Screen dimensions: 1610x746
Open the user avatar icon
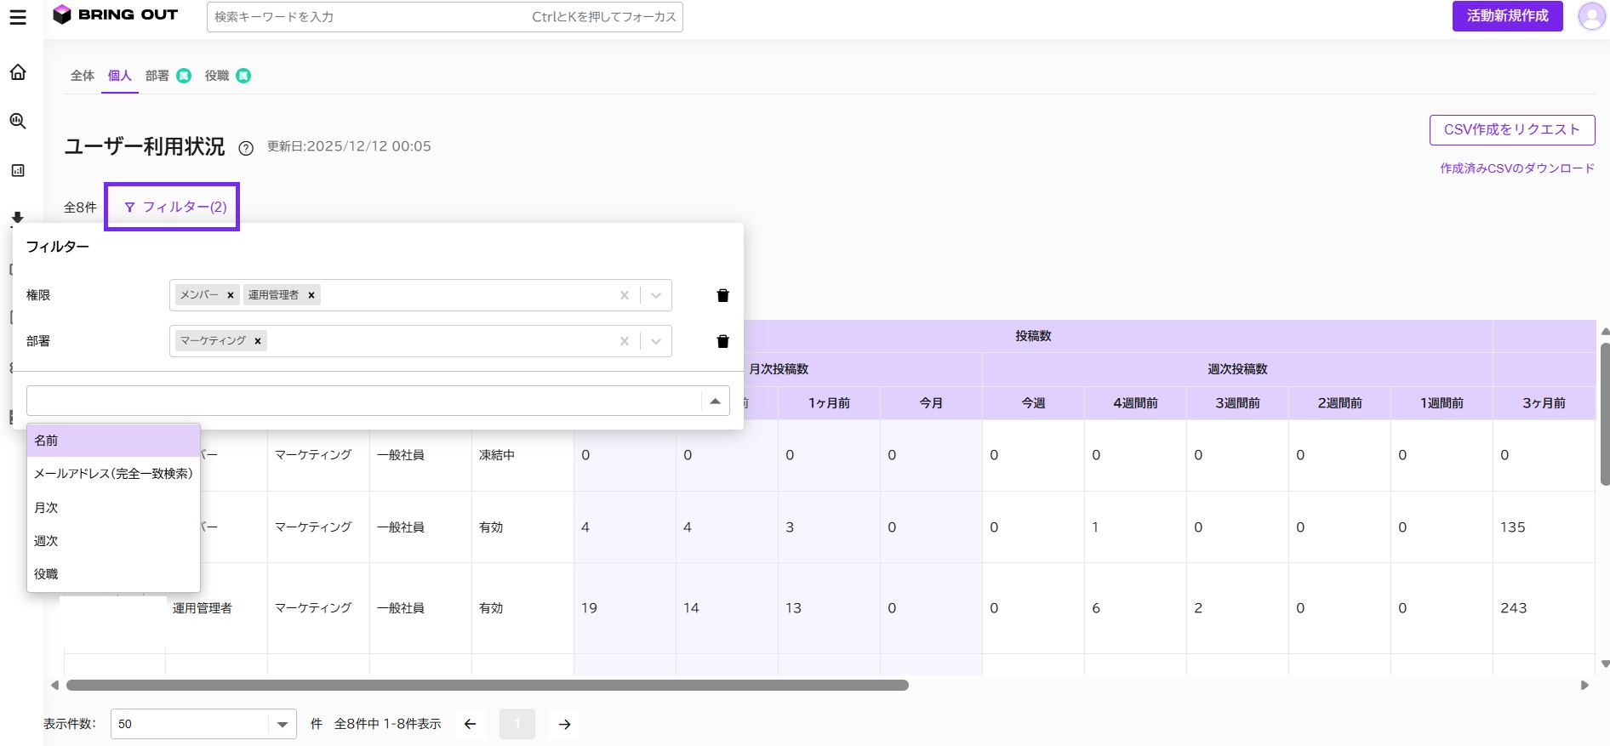click(1591, 16)
